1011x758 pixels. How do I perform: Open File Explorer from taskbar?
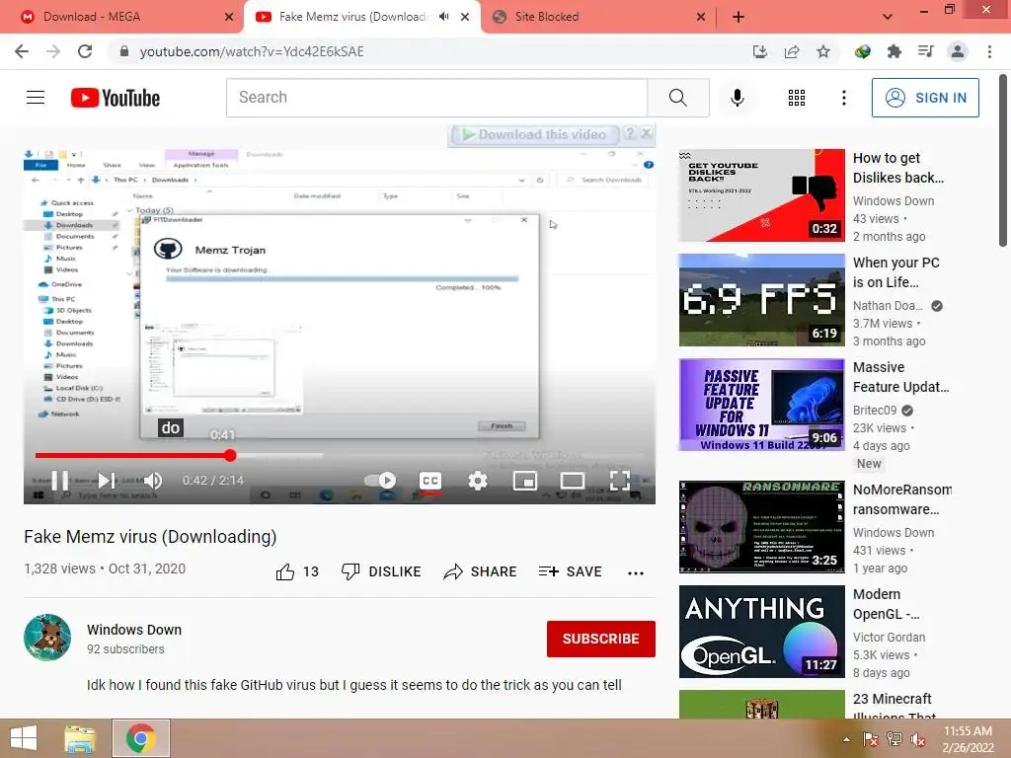(x=81, y=738)
